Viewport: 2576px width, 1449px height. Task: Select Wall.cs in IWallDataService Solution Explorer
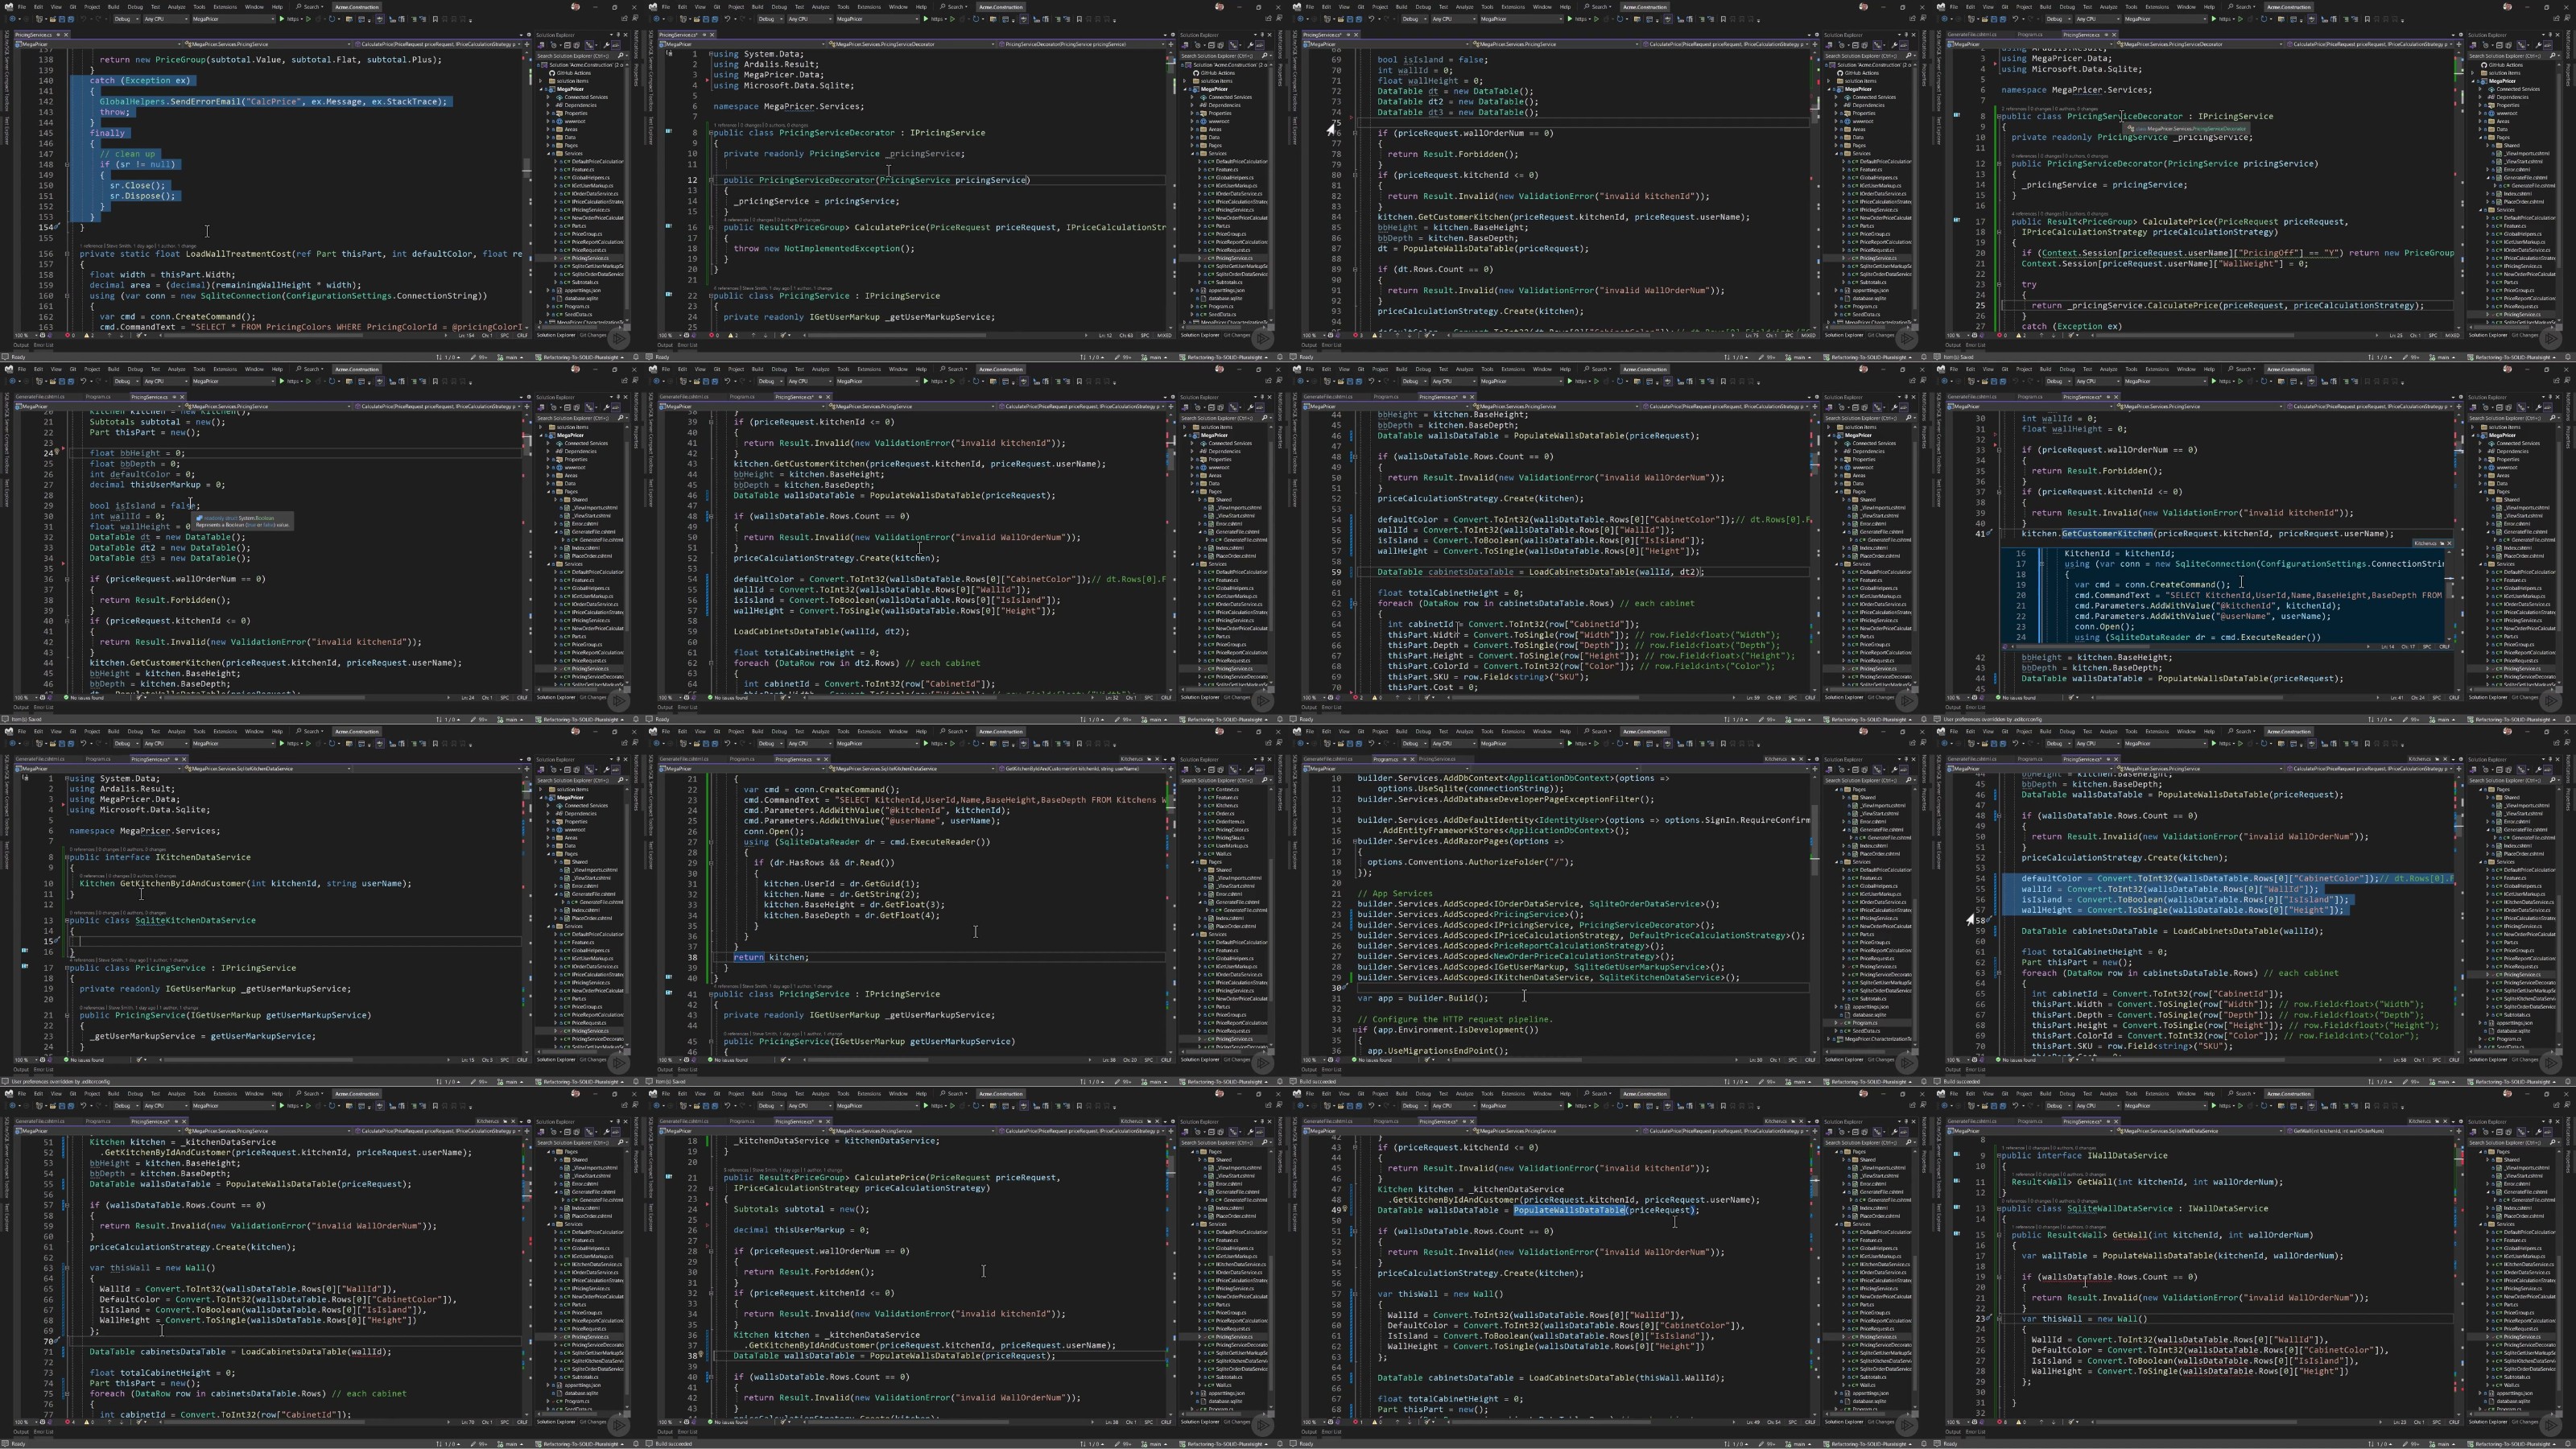point(2512,1386)
